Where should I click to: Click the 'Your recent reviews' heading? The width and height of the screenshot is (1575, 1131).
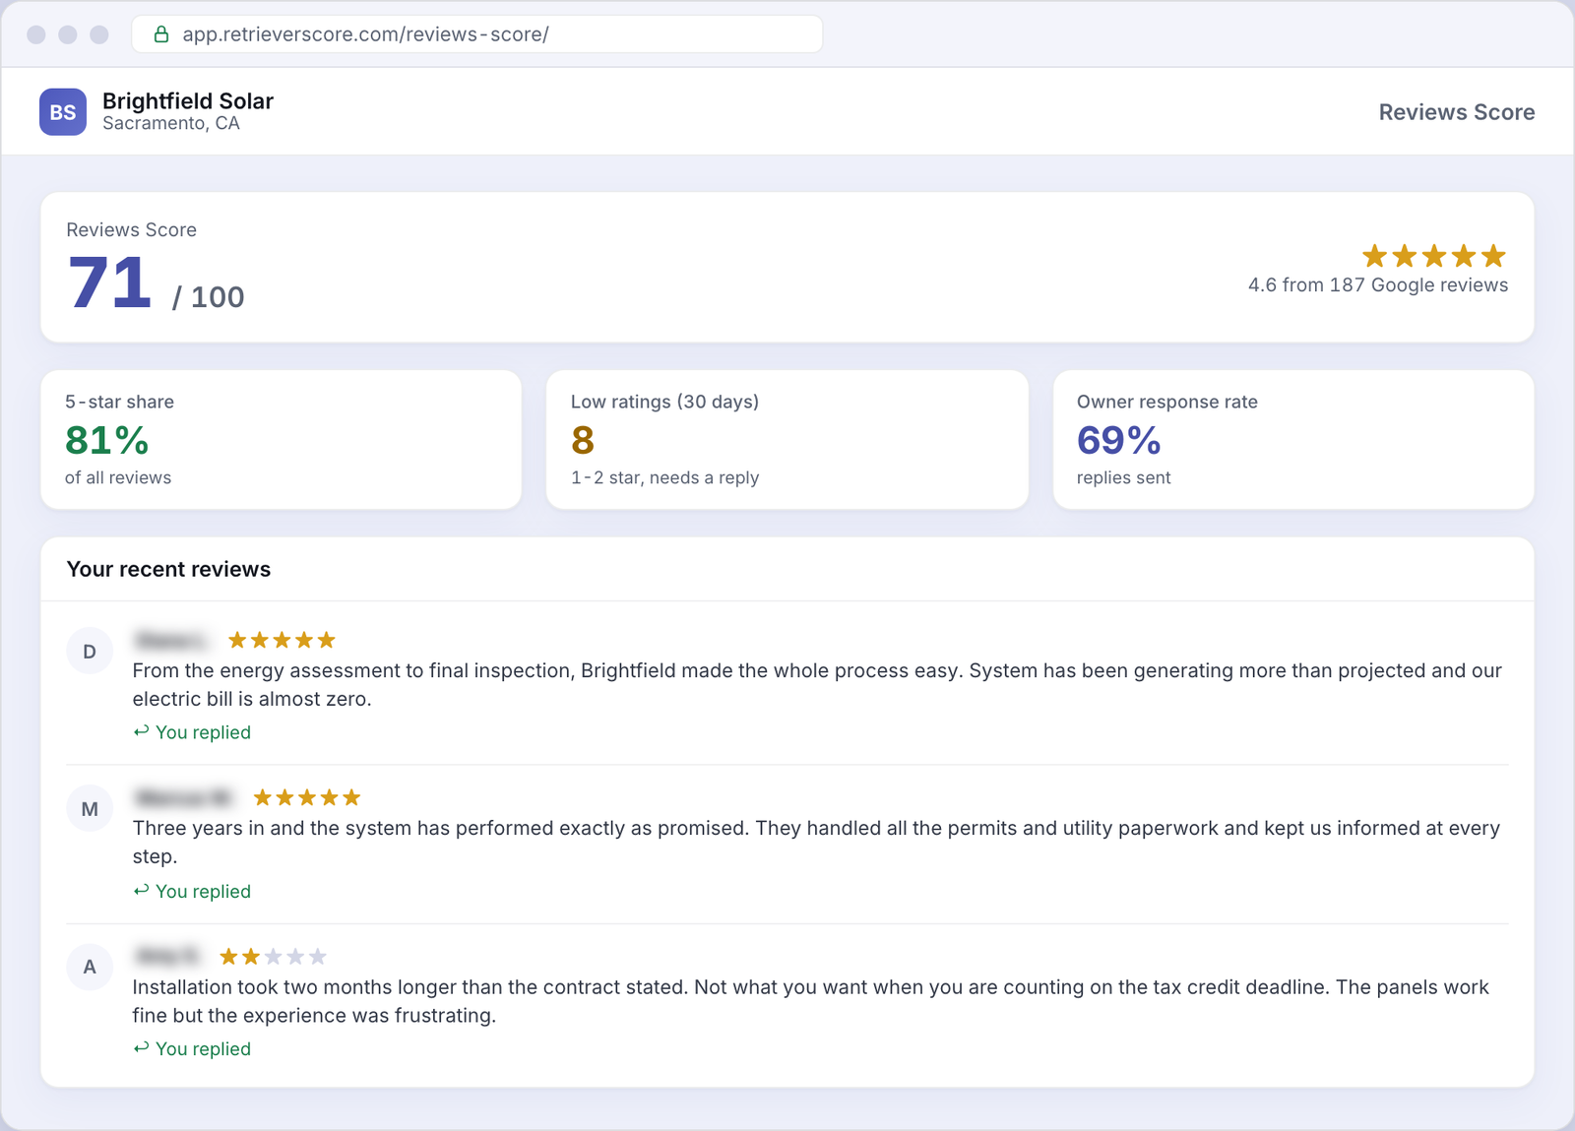[168, 569]
